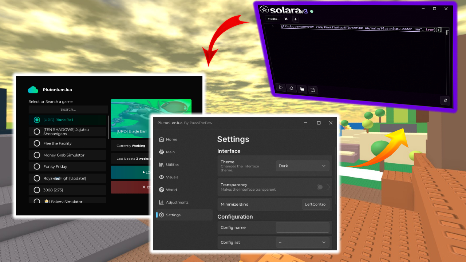Add a new script tab with plus icon

295,19
